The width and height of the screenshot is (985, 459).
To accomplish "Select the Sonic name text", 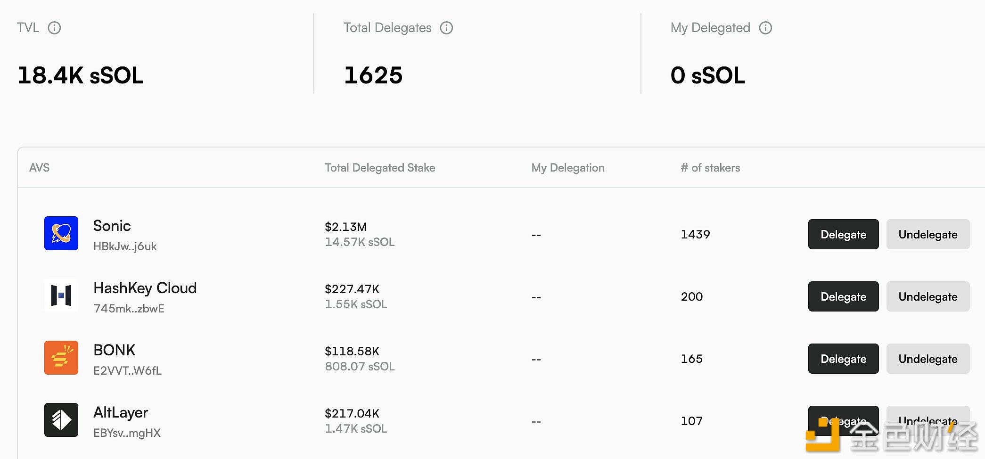I will 112,226.
